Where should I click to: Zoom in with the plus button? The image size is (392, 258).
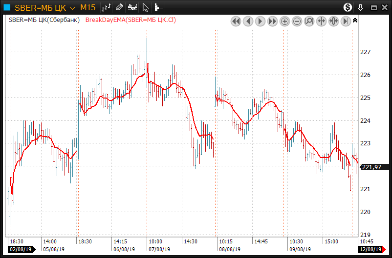click(x=285, y=21)
